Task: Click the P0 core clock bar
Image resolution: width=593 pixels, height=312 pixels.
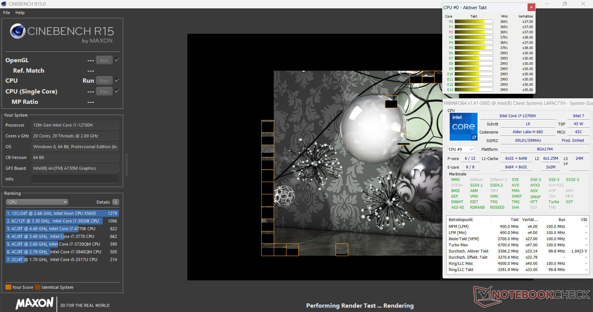Action: click(474, 22)
